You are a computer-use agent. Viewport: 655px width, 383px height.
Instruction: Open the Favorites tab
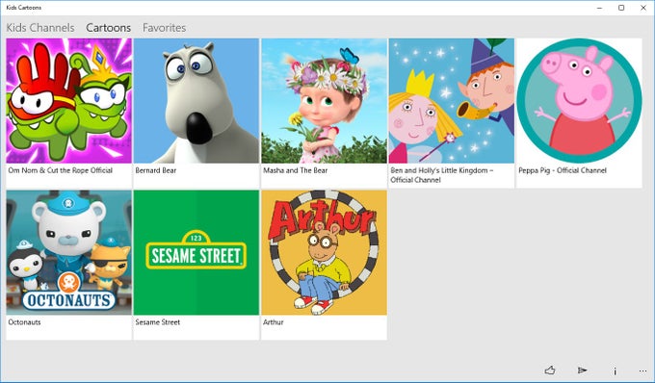coord(164,28)
